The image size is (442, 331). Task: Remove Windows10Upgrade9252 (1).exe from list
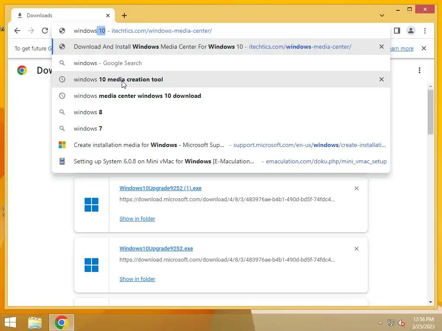pyautogui.click(x=356, y=188)
